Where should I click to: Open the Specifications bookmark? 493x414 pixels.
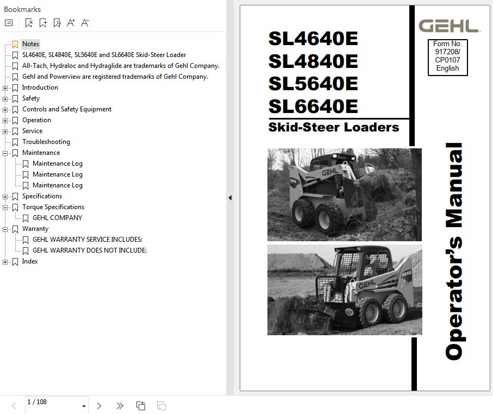pyautogui.click(x=42, y=196)
